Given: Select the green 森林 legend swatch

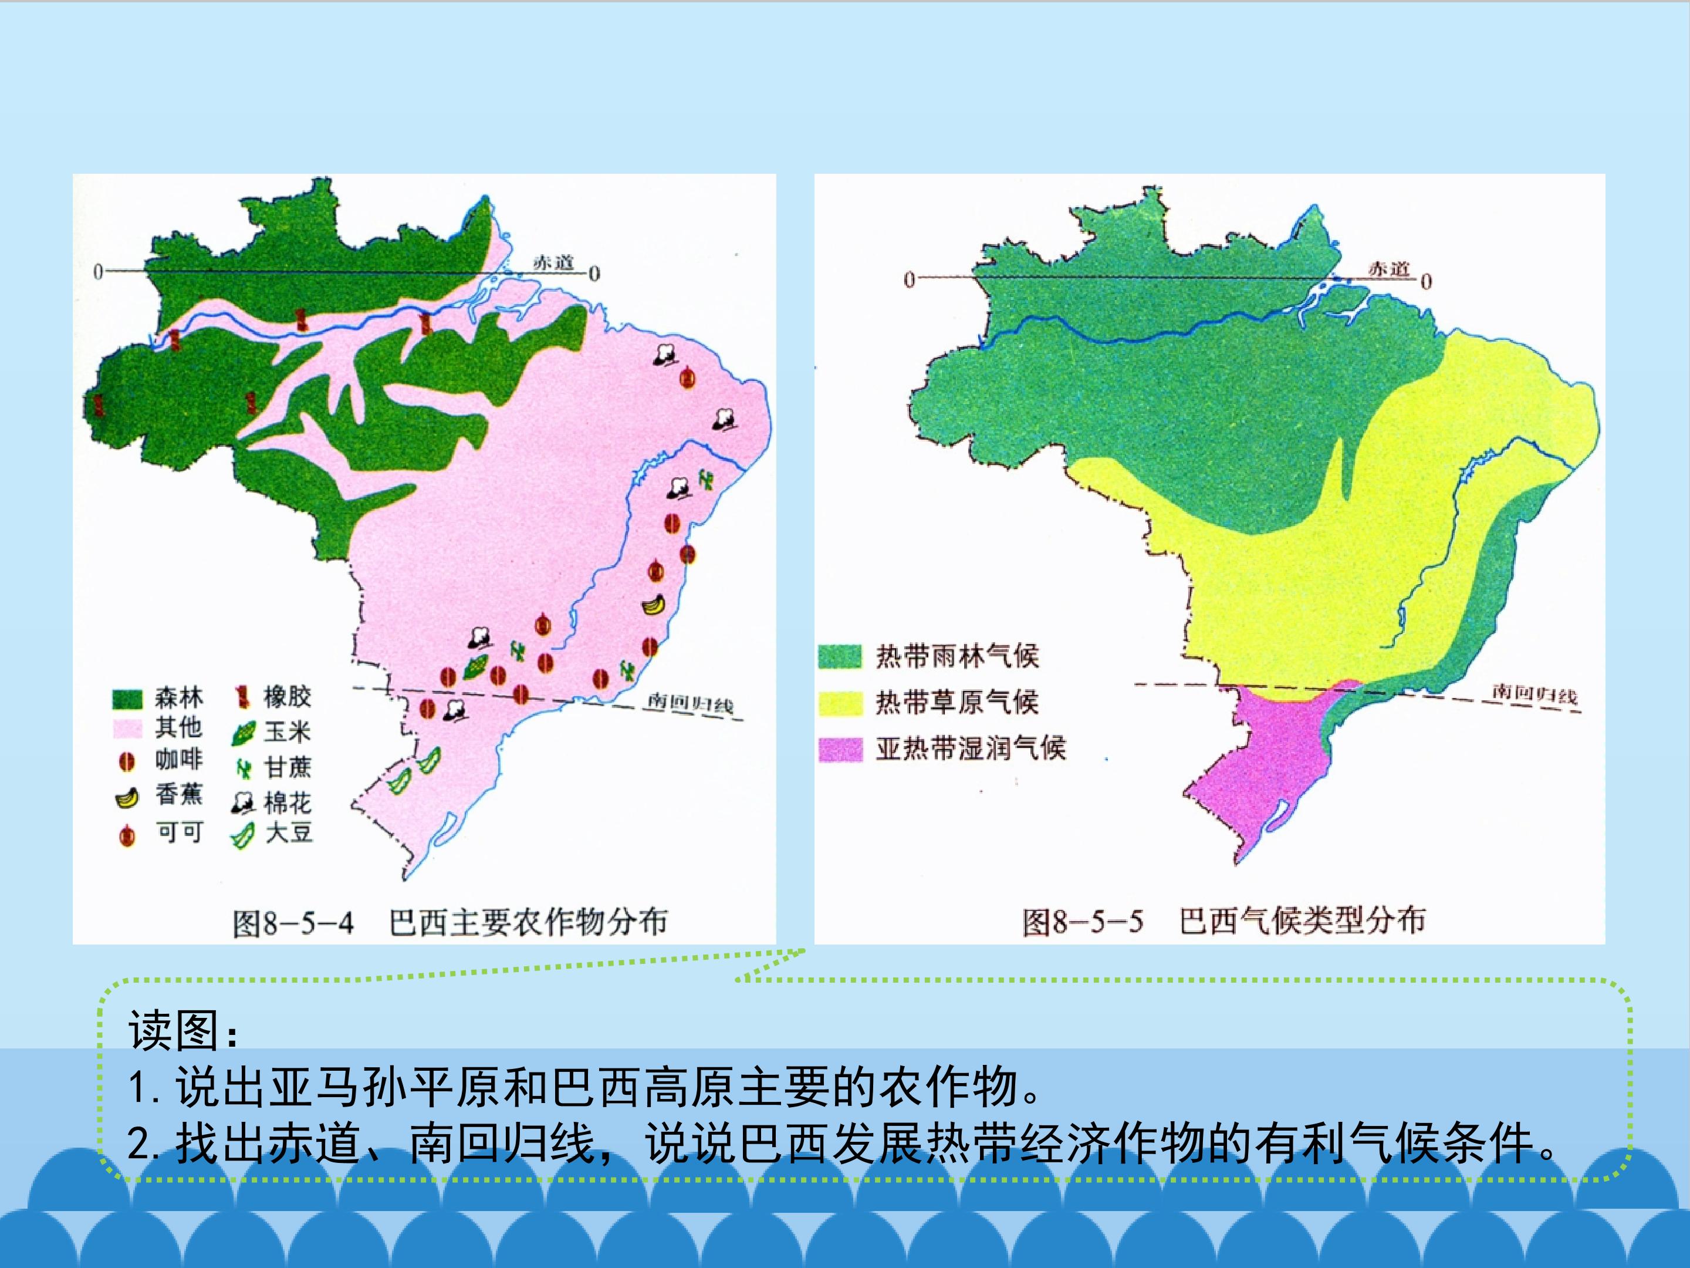Looking at the screenshot, I should (127, 699).
